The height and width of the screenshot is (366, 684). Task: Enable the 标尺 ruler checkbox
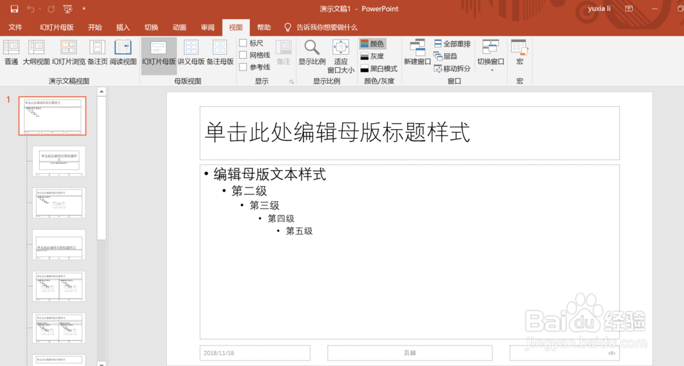[244, 42]
